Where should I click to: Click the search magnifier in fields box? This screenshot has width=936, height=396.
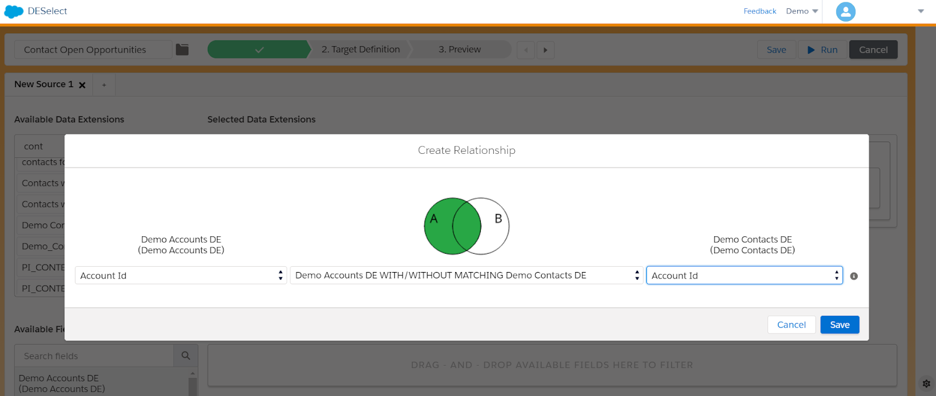pos(185,356)
